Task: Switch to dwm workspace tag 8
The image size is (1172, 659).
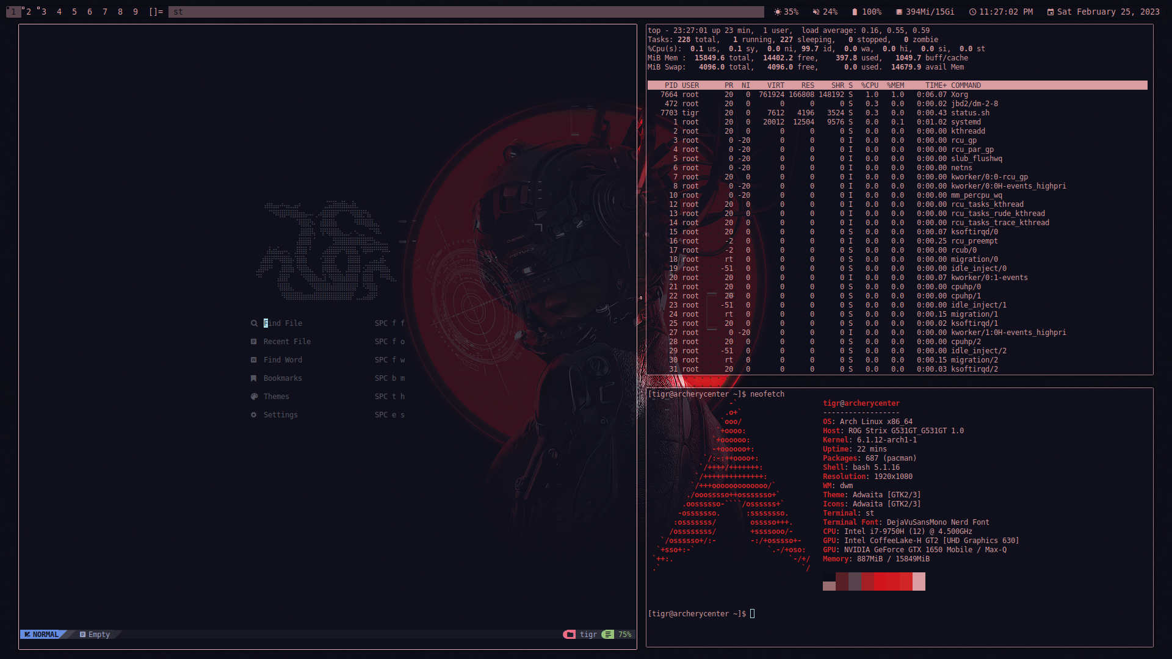Action: pos(120,12)
